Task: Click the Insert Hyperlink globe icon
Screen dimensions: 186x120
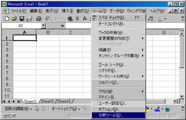Action: 70,19
